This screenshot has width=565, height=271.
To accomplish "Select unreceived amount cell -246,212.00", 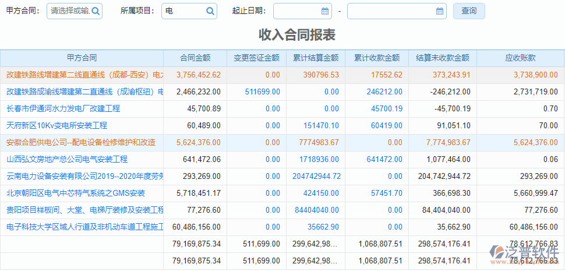I will 450,92.
